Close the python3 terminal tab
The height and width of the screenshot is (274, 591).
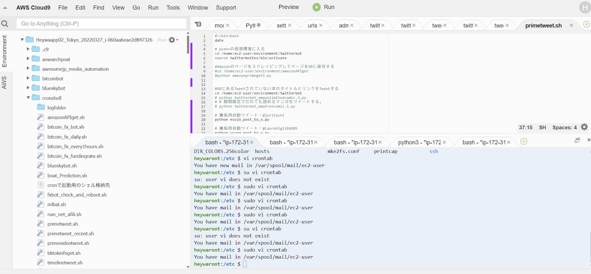pos(445,142)
